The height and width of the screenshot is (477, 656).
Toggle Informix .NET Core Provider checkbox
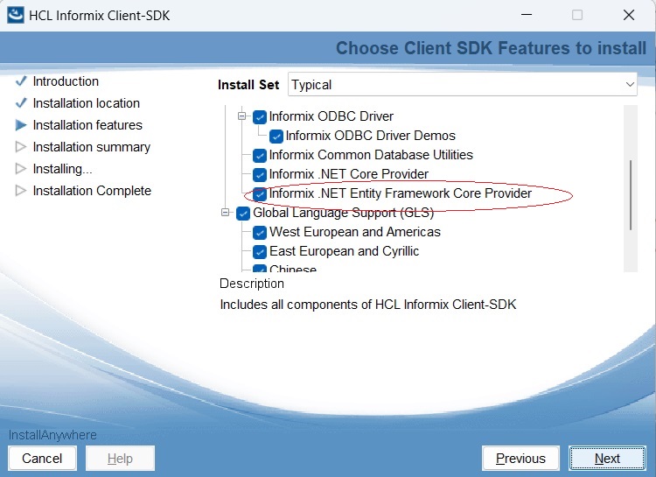click(x=260, y=175)
